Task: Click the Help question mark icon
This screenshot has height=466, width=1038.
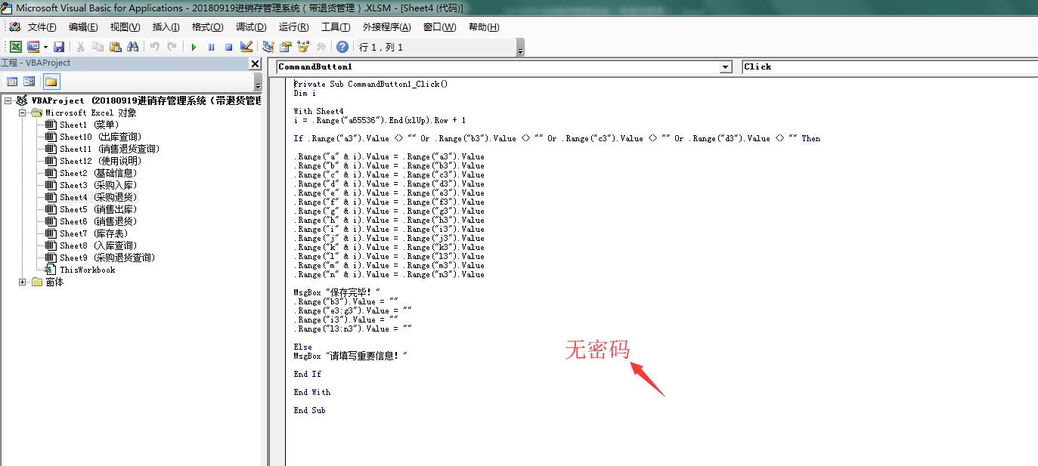Action: (342, 46)
